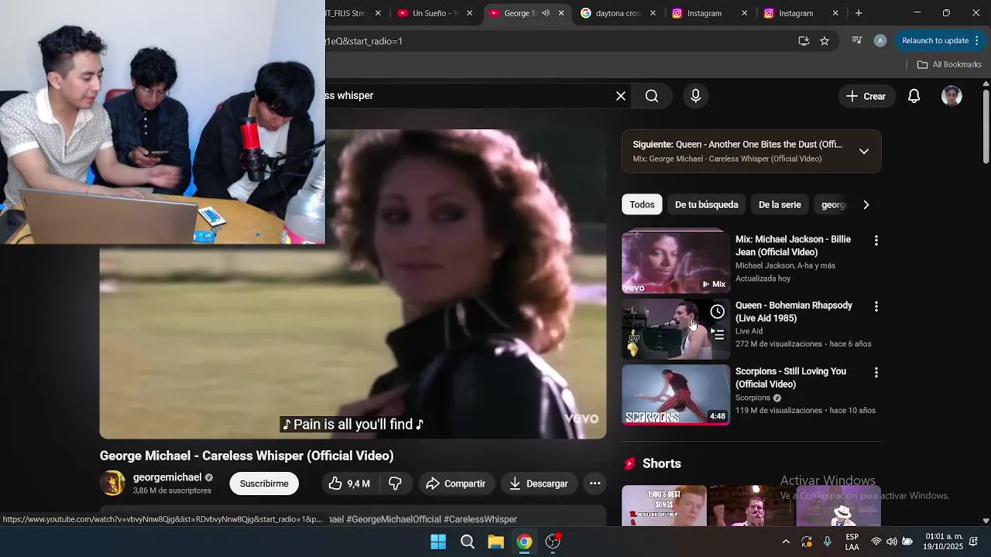Image resolution: width=991 pixels, height=557 pixels.
Task: Dislike the Careless Whisper video
Action: 396,484
